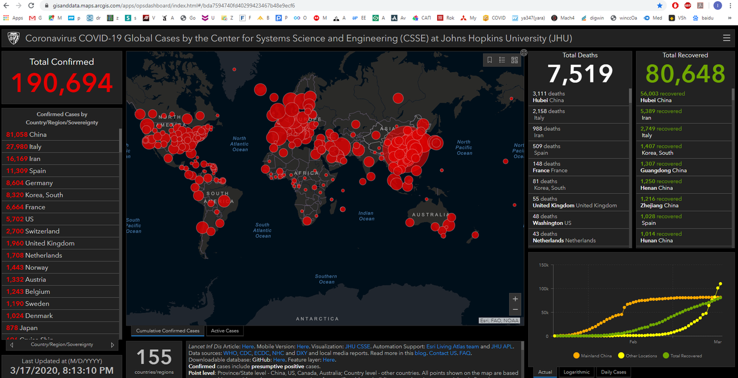Open the map legend list icon
Image resolution: width=738 pixels, height=378 pixels.
[502, 60]
